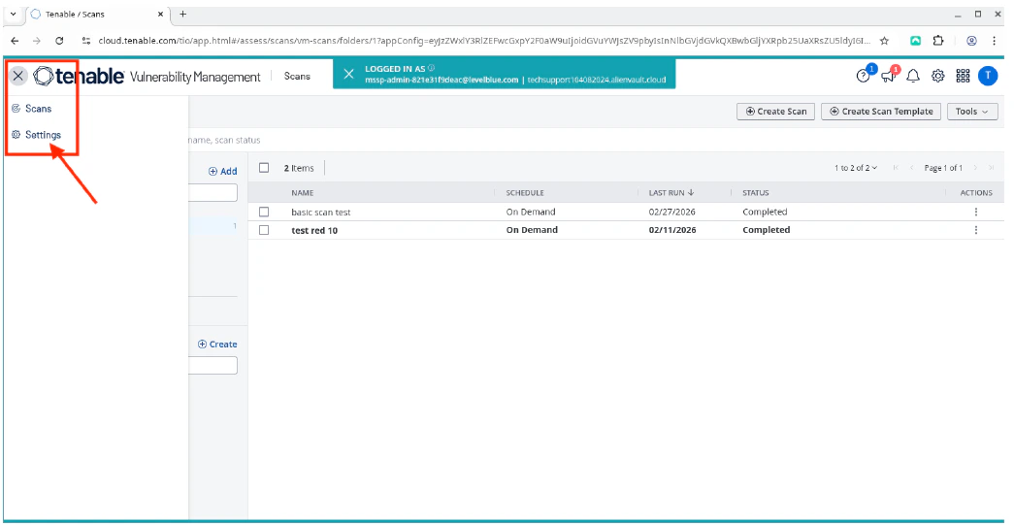Click the Create link in the sidebar
The height and width of the screenshot is (525, 1014).
(217, 344)
